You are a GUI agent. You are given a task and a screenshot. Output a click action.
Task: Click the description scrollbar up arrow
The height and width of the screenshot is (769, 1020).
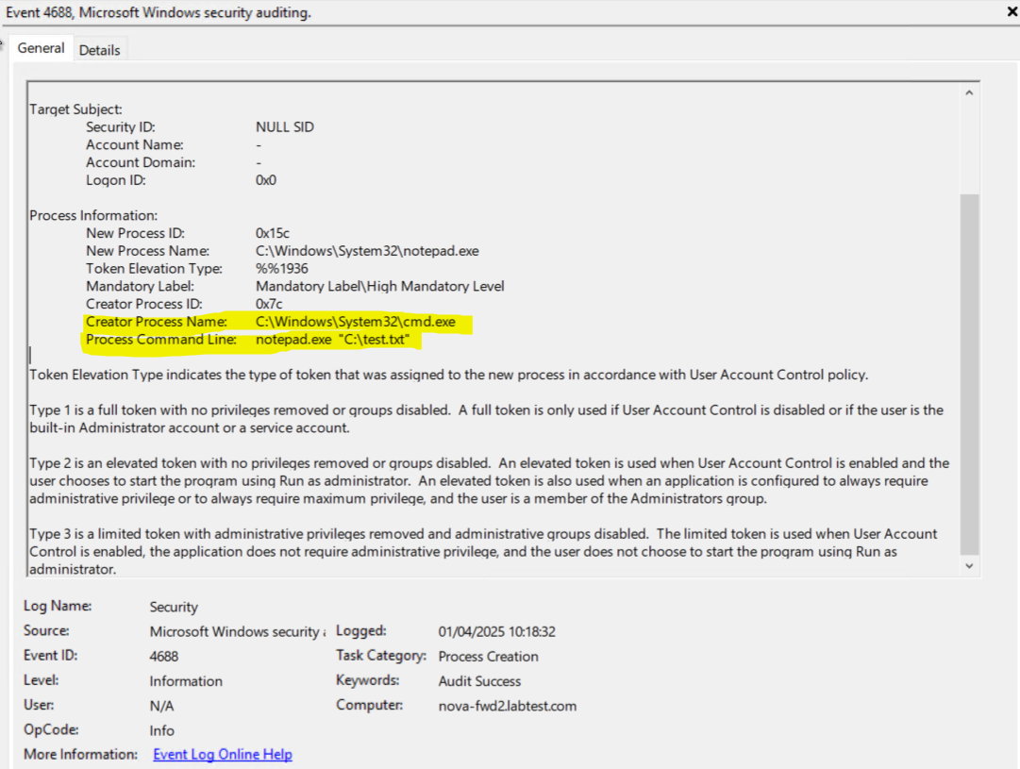(x=968, y=92)
